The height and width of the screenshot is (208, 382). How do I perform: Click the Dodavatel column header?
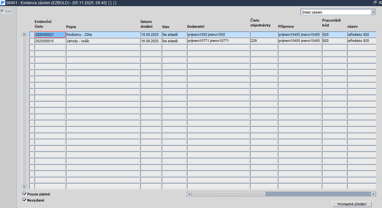(196, 27)
